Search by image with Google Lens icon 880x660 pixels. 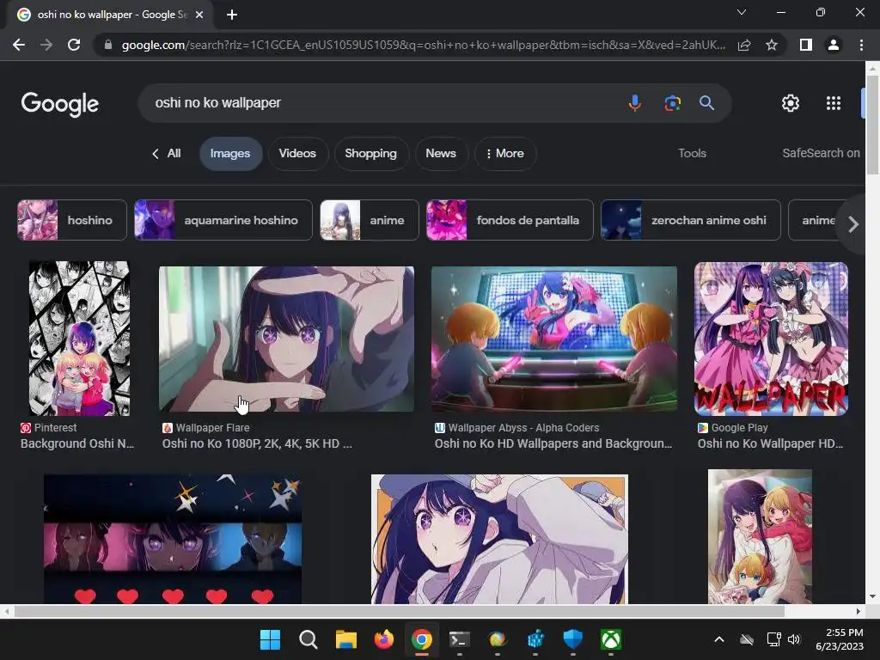pyautogui.click(x=672, y=103)
